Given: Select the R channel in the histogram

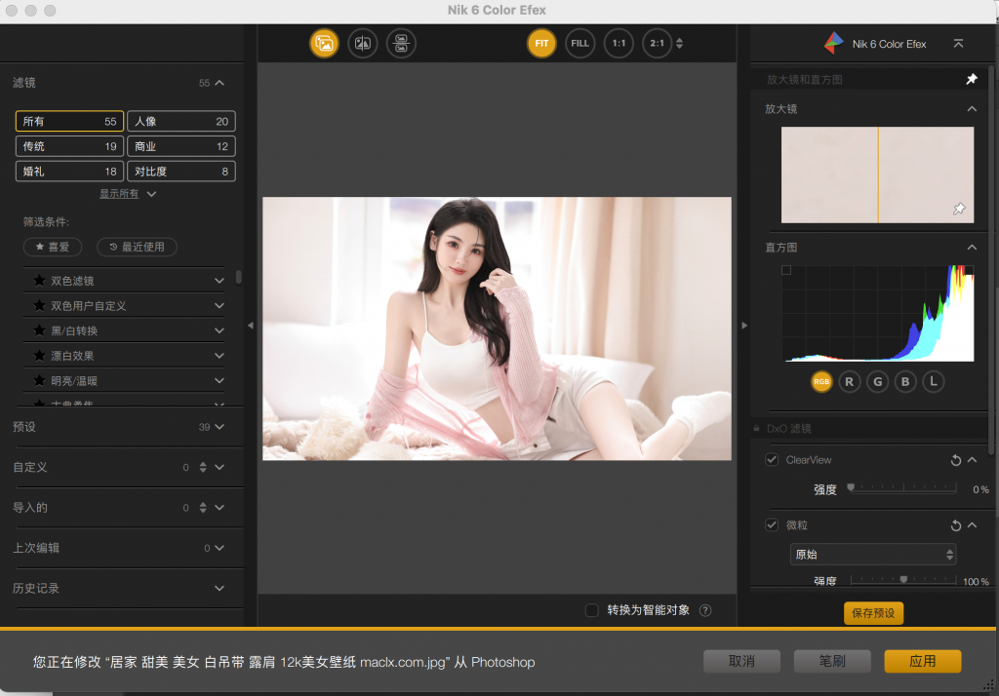Looking at the screenshot, I should coord(849,381).
